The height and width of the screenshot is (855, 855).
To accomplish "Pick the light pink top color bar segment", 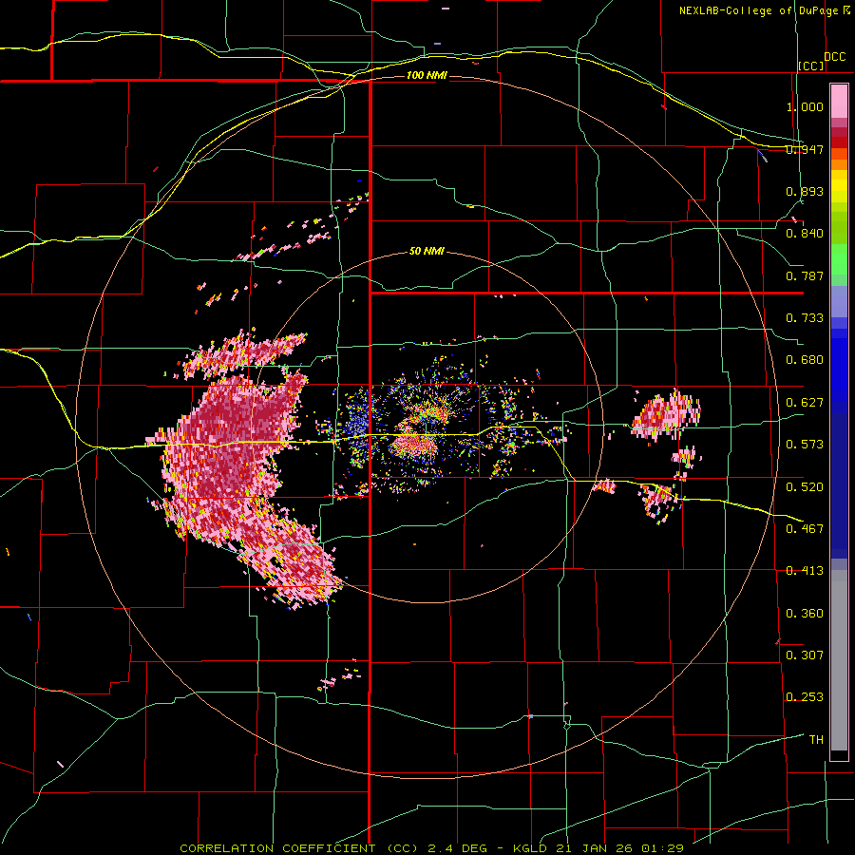I will point(839,102).
